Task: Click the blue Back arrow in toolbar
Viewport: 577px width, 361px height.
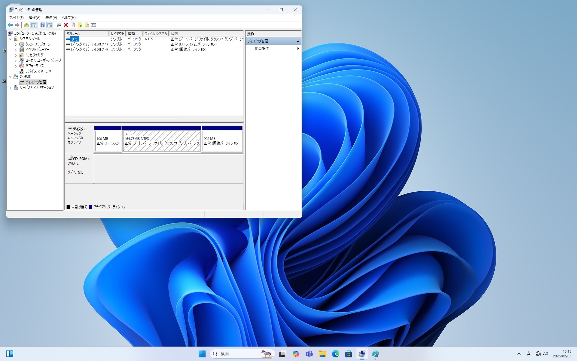Action: coord(10,25)
